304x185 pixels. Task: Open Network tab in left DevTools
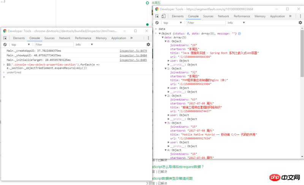pyautogui.click(x=65, y=38)
